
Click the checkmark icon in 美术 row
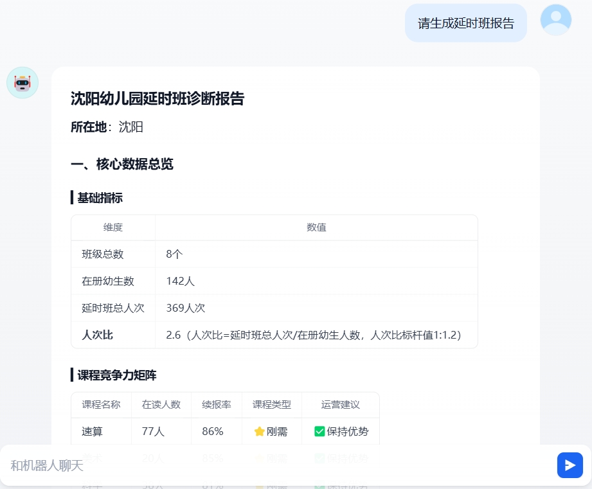[x=319, y=458]
